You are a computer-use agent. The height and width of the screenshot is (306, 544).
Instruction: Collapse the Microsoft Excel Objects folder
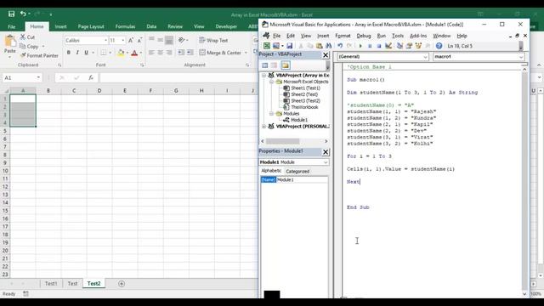click(x=271, y=82)
